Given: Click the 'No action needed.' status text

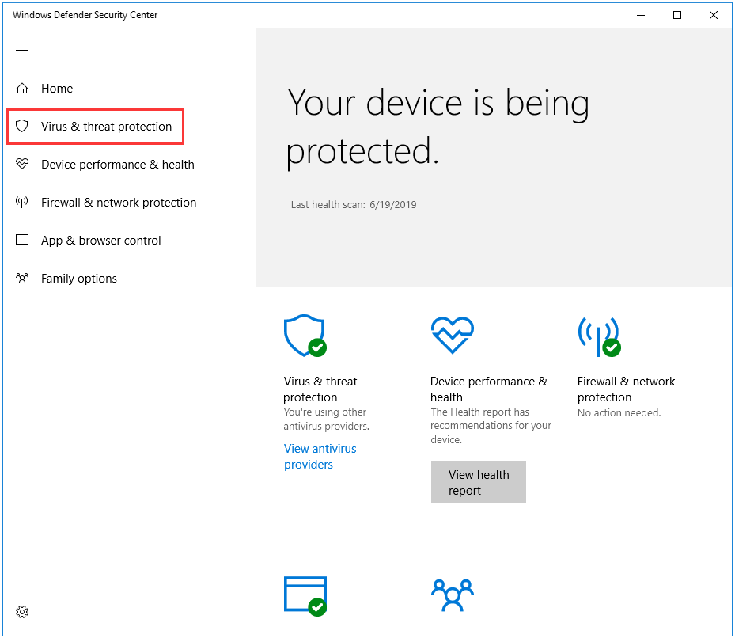Looking at the screenshot, I should pyautogui.click(x=619, y=413).
